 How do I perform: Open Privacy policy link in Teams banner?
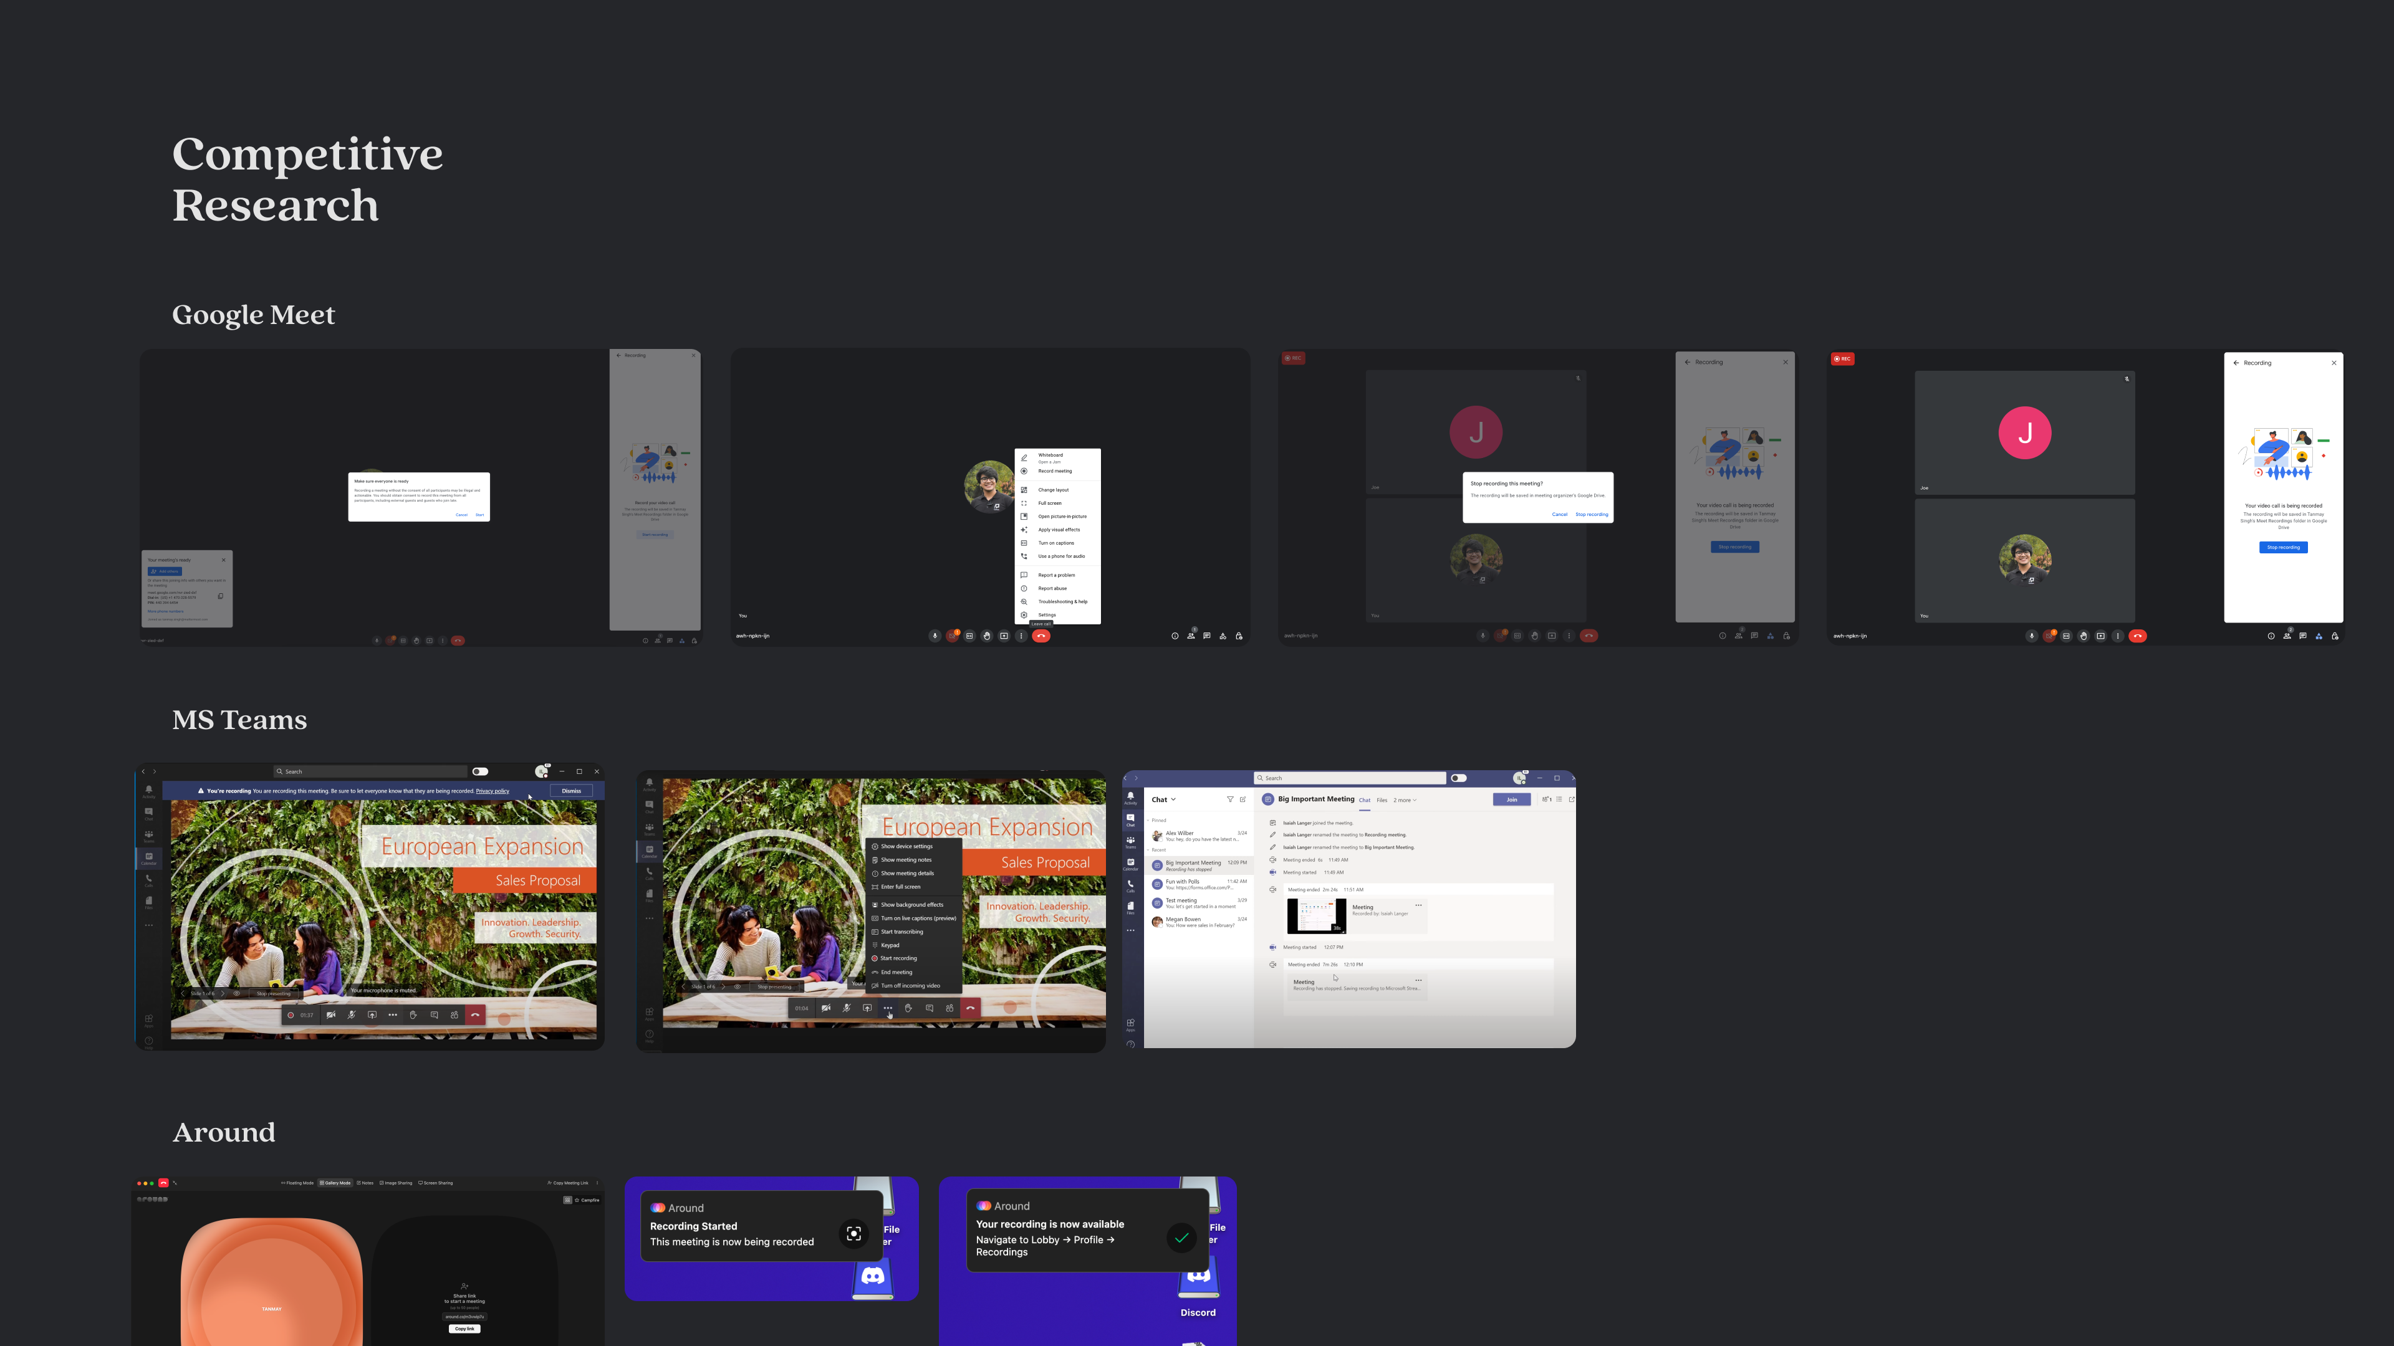493,791
